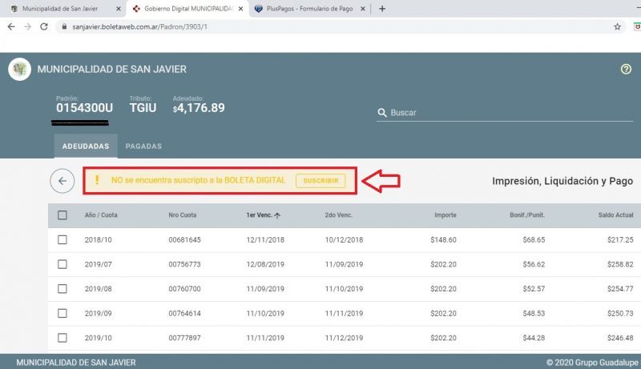Switch to the PAGADAS tab
Image resolution: width=641 pixels, height=369 pixels.
143,146
